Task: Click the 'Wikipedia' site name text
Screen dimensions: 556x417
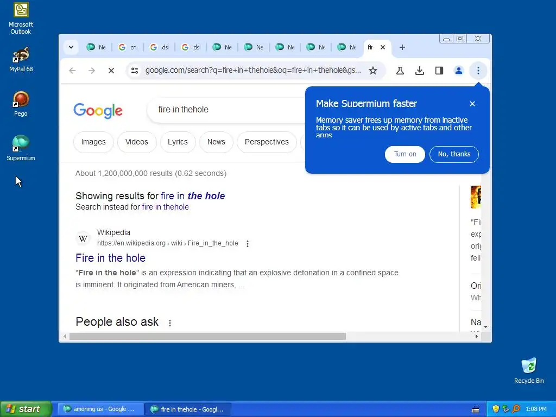Action: 113,232
